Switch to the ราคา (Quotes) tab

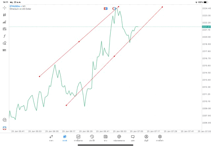click(51, 138)
